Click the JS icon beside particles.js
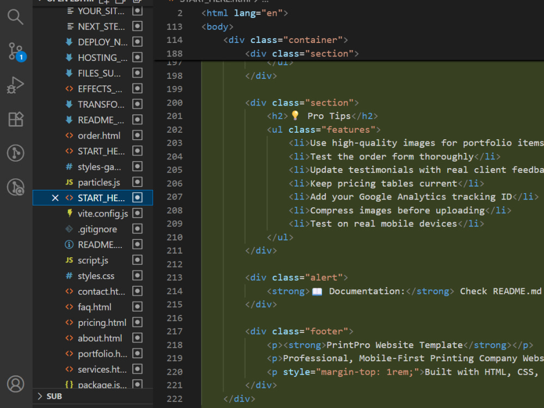544x408 pixels. [x=69, y=182]
